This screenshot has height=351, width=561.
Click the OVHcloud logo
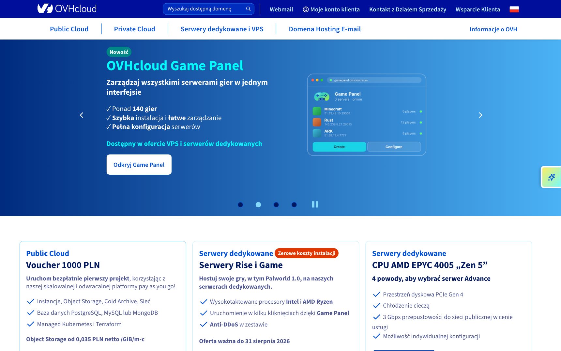coord(67,8)
